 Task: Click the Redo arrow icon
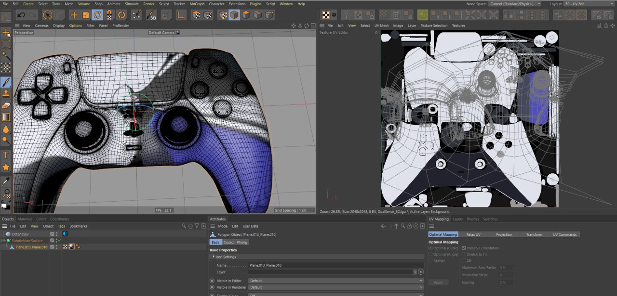(x=32, y=15)
